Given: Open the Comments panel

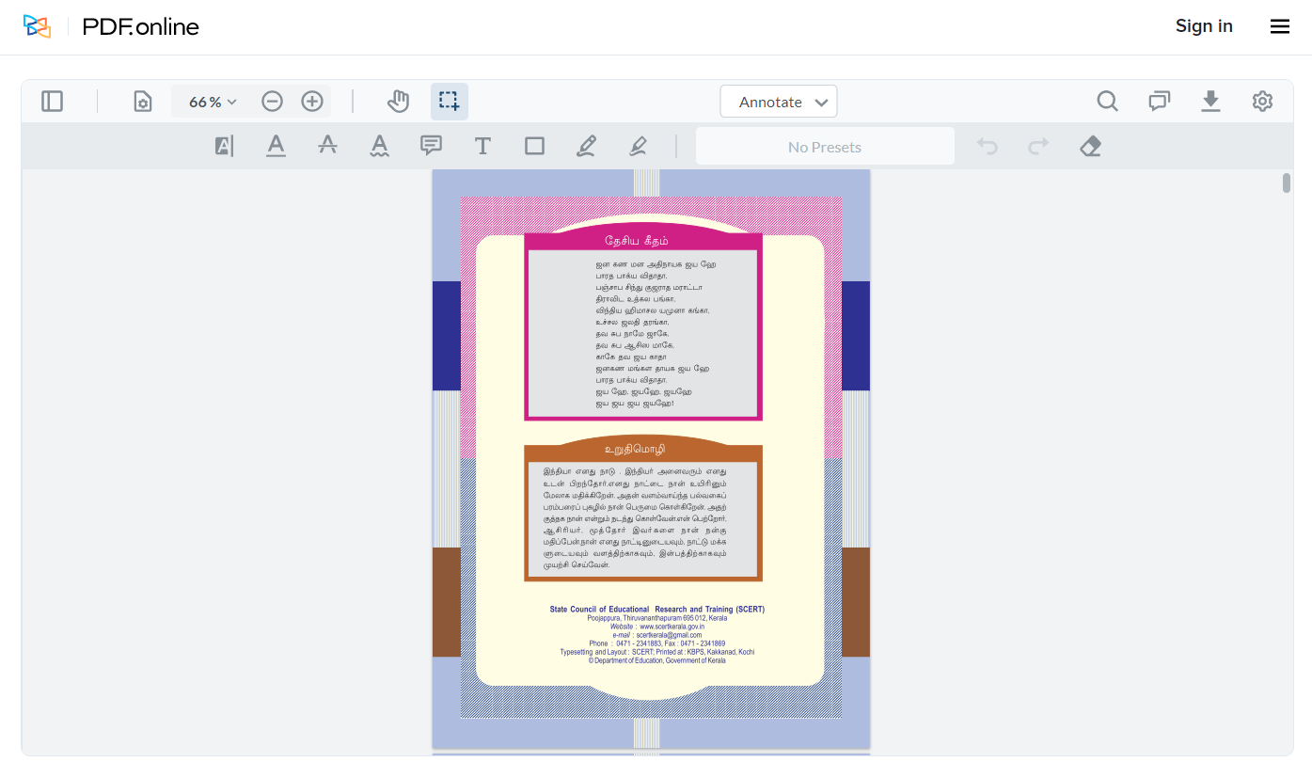Looking at the screenshot, I should click(1160, 102).
